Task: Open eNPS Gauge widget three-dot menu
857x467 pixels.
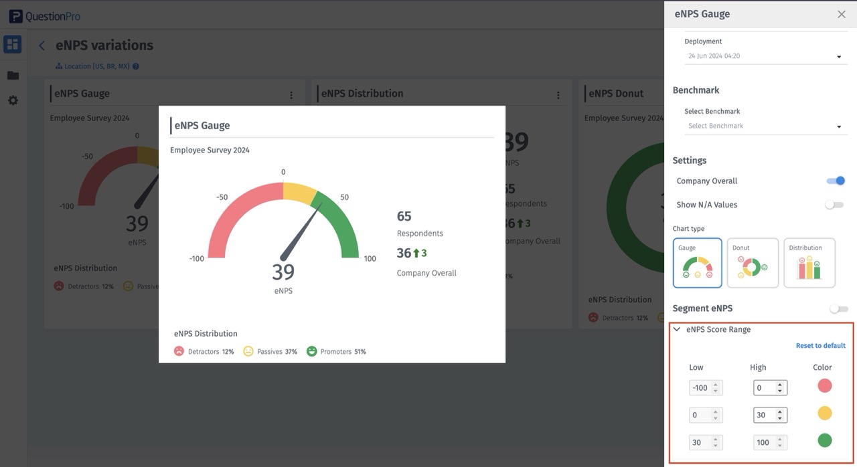Action: pyautogui.click(x=291, y=95)
